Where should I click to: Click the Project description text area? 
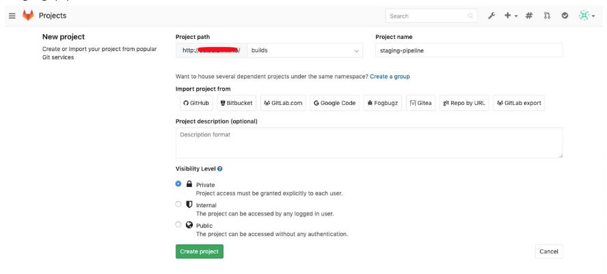click(x=369, y=142)
